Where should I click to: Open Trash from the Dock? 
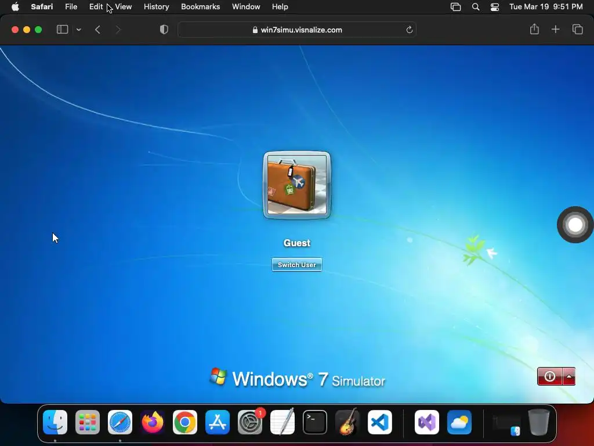pyautogui.click(x=539, y=422)
